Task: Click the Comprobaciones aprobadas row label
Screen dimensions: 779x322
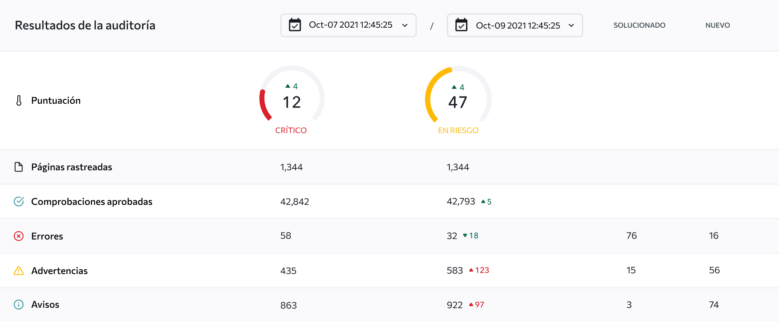Action: (x=92, y=201)
